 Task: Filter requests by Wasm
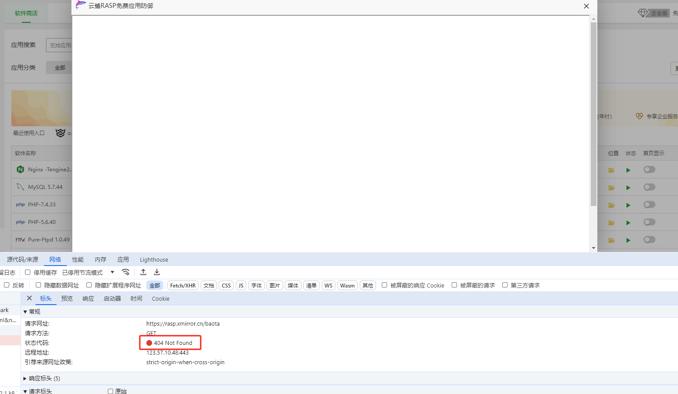click(348, 285)
